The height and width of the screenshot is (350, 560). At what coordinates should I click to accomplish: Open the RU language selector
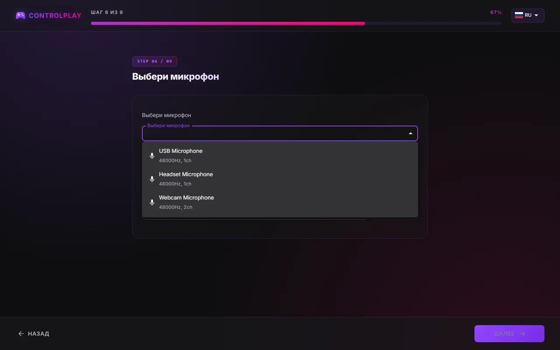(x=528, y=15)
